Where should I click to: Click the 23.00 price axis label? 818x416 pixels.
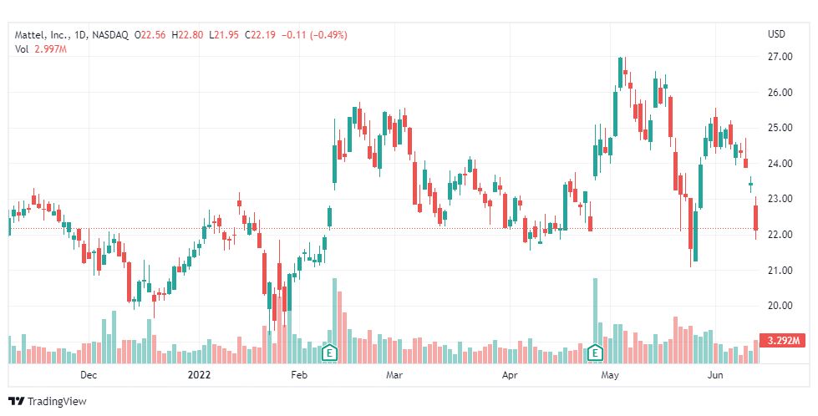click(x=780, y=199)
